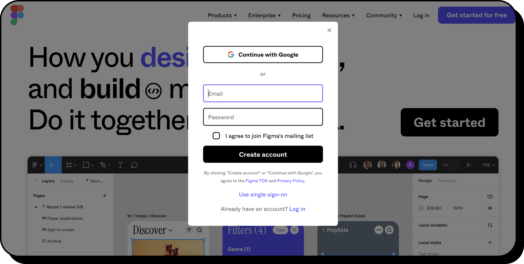Click the headphones audio icon
The width and height of the screenshot is (524, 264).
pos(353,165)
